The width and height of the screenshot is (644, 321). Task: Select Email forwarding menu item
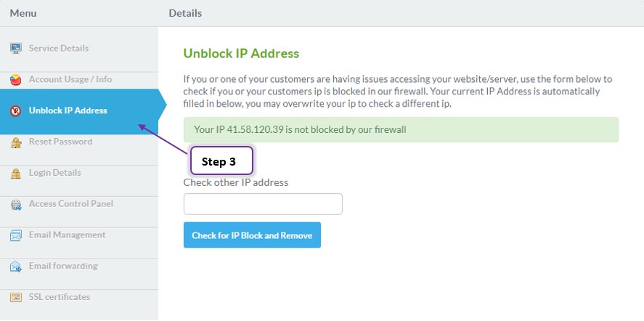[x=79, y=267]
